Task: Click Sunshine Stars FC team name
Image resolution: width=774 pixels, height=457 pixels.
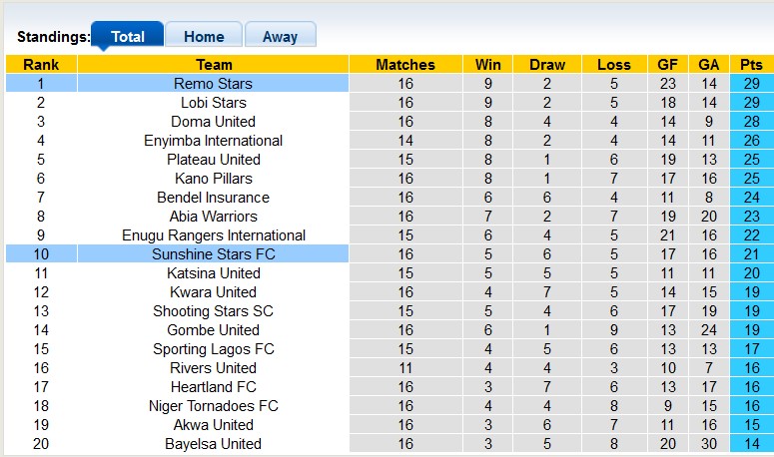Action: point(213,254)
